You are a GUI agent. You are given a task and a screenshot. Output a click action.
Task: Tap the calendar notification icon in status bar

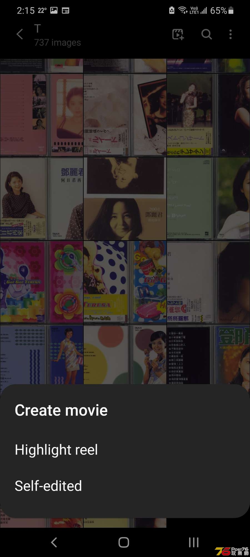coord(66,11)
